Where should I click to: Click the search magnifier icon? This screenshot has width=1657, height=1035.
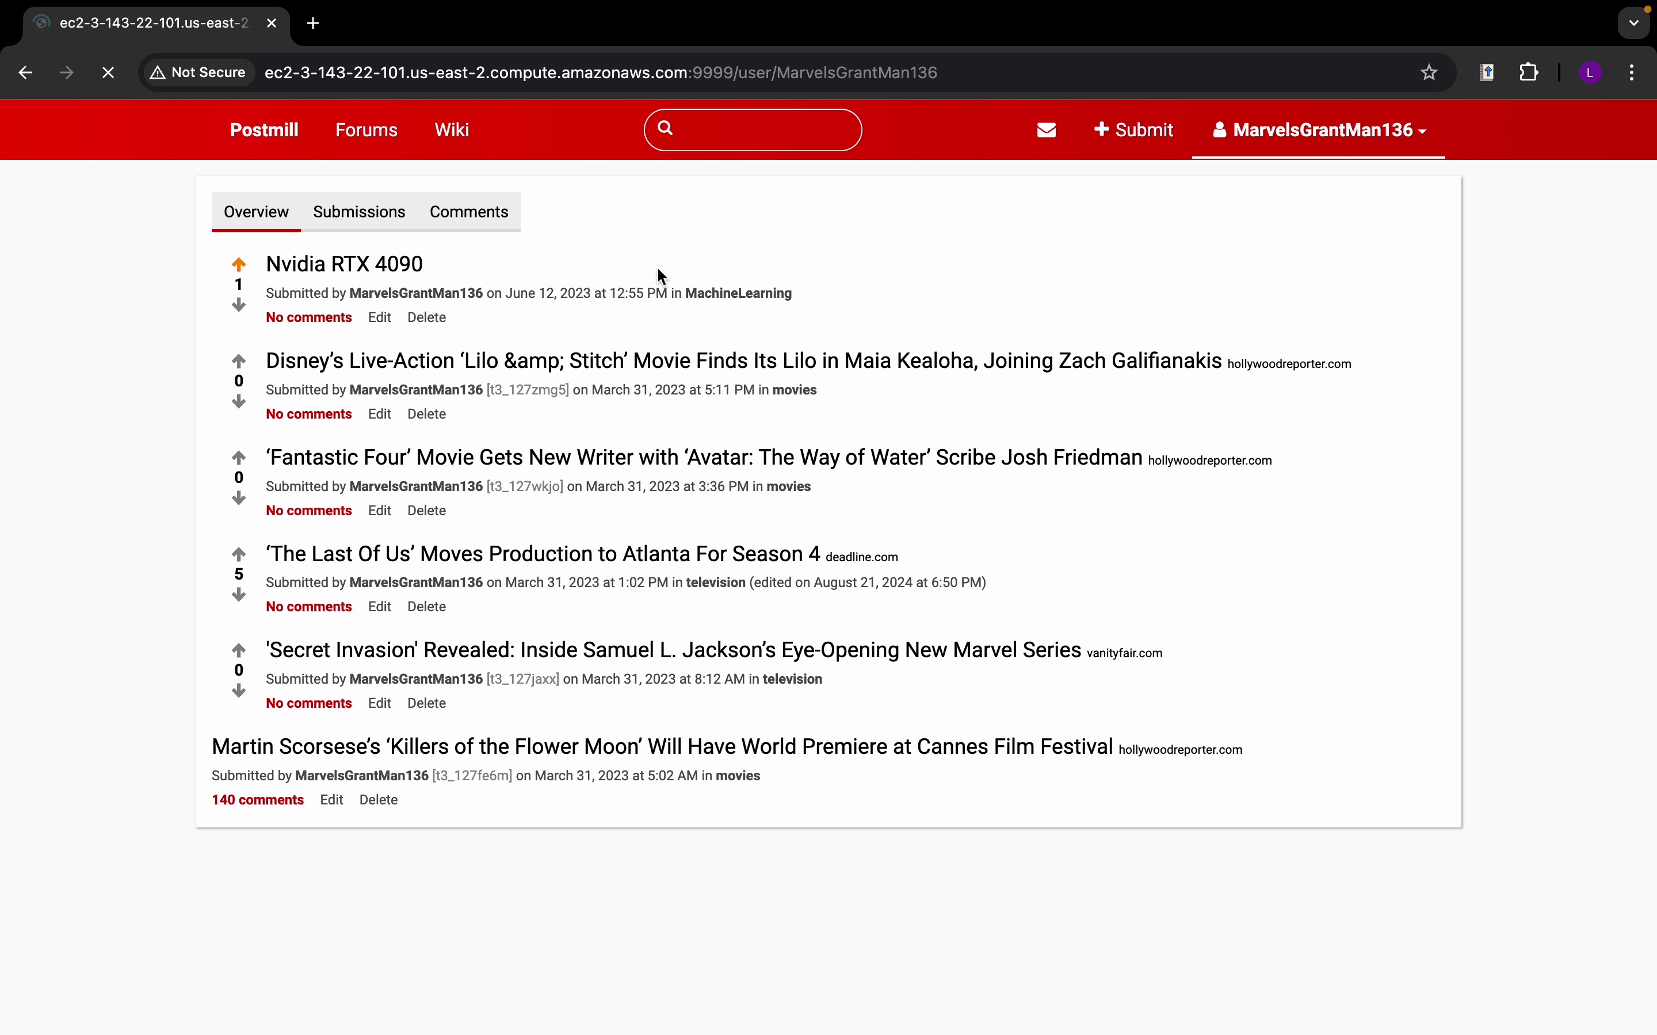(665, 128)
